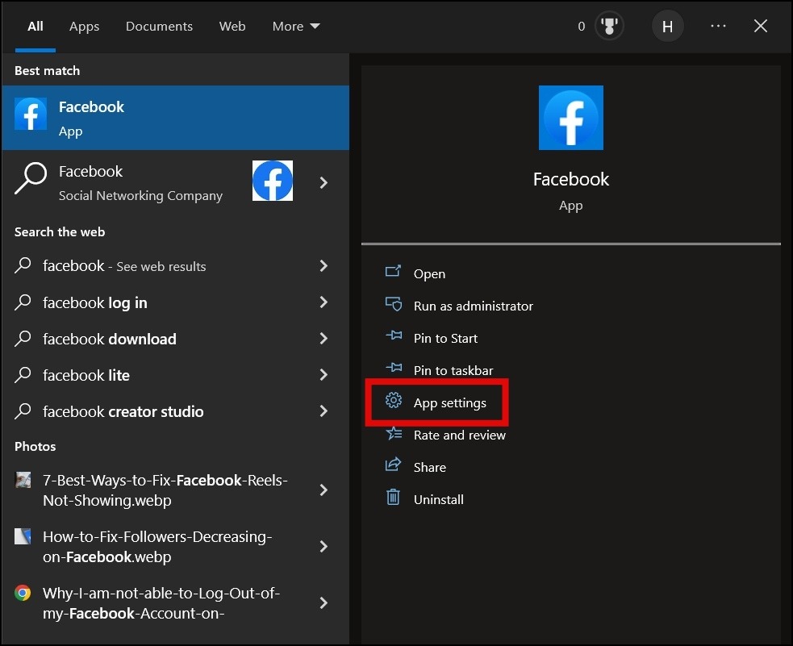This screenshot has height=646, width=793.
Task: Click the Pin to taskbar icon
Action: click(393, 369)
